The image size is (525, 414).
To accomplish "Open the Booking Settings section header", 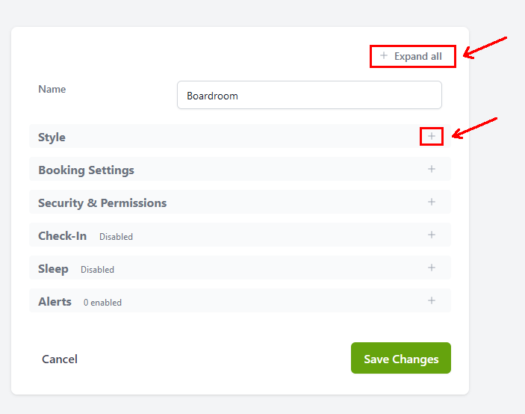I will 86,170.
